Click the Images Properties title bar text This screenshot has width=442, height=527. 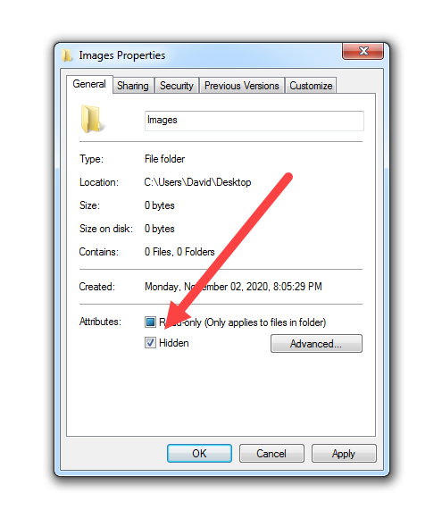coord(122,55)
